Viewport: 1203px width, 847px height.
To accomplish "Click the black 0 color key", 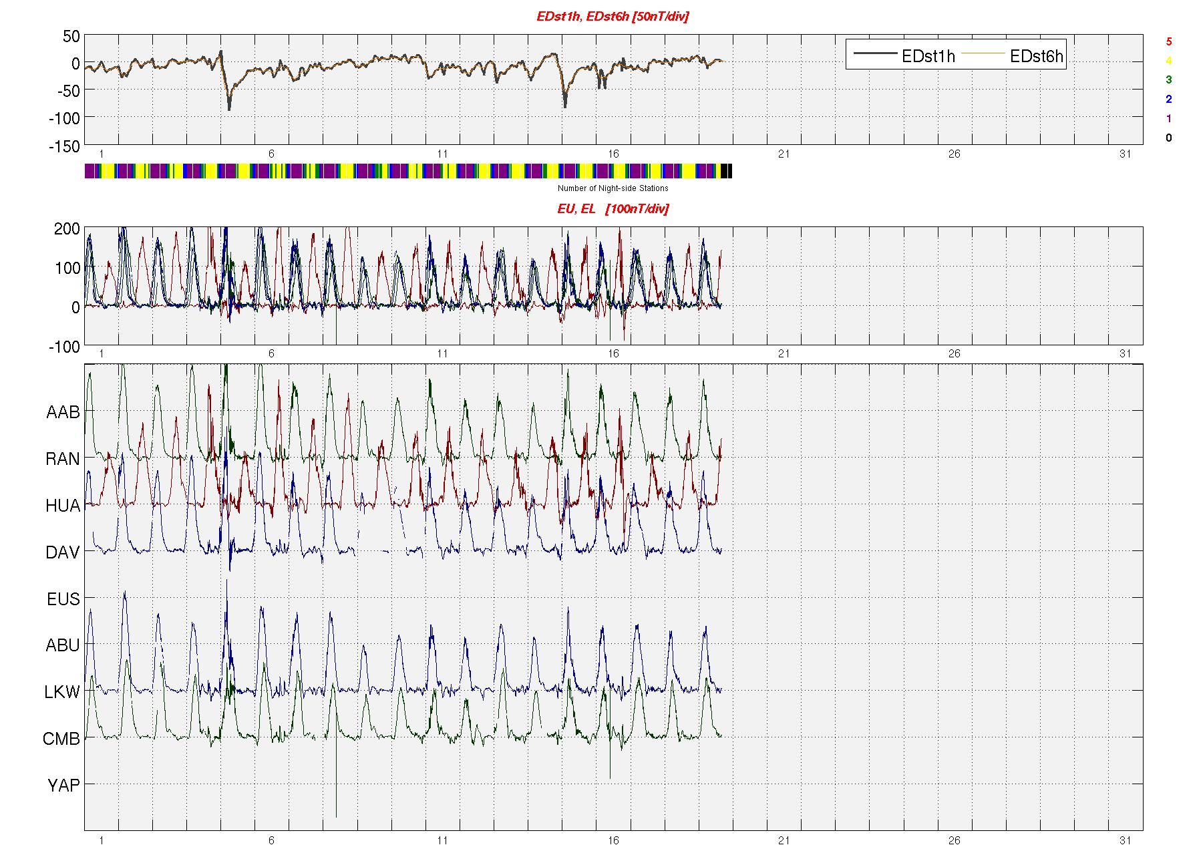I will (1168, 138).
